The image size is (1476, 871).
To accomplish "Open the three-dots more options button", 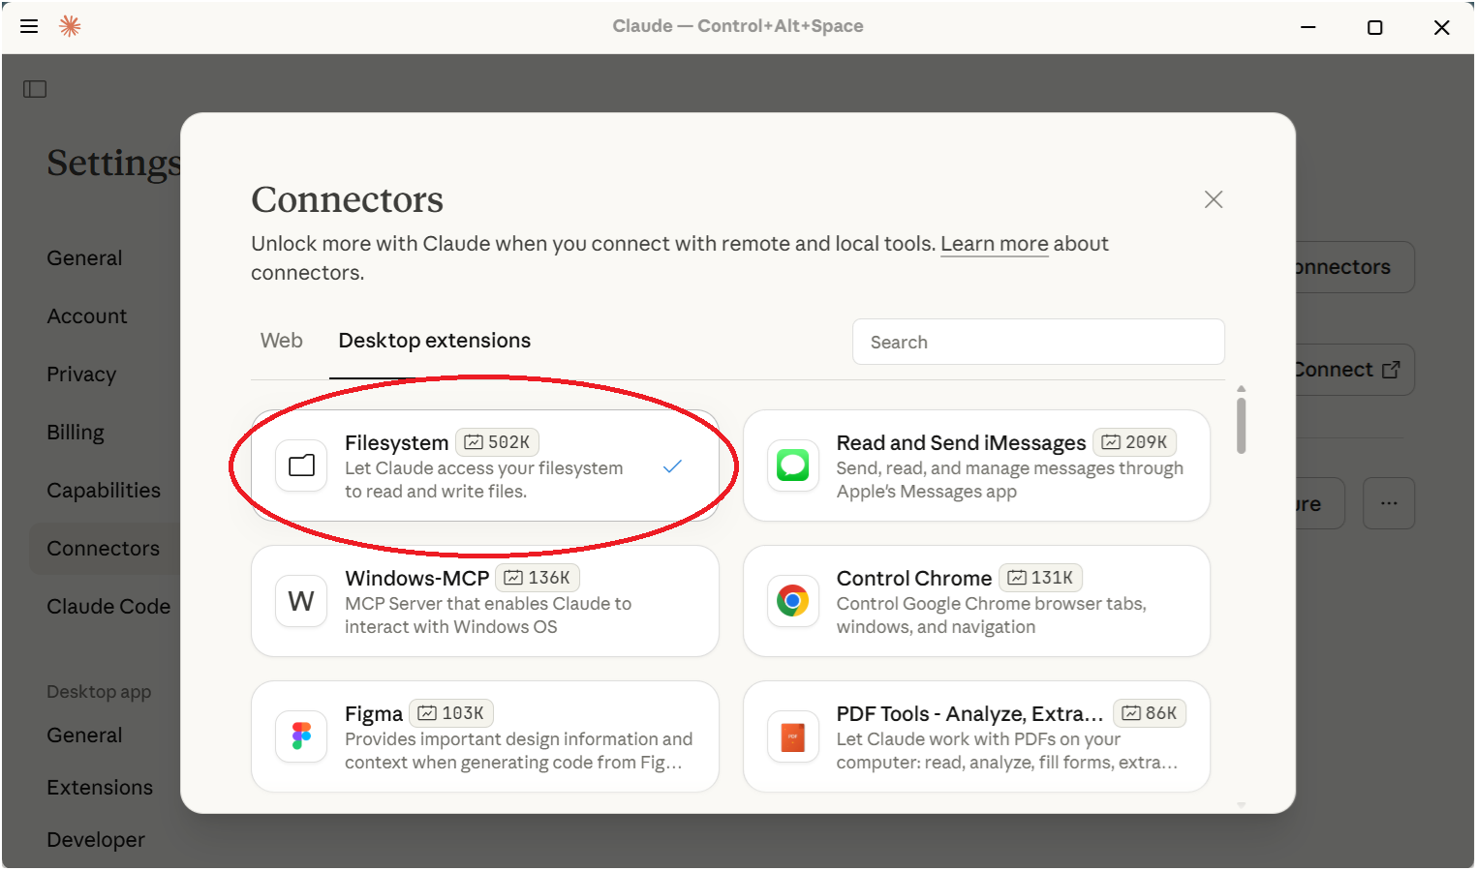I will [1389, 503].
